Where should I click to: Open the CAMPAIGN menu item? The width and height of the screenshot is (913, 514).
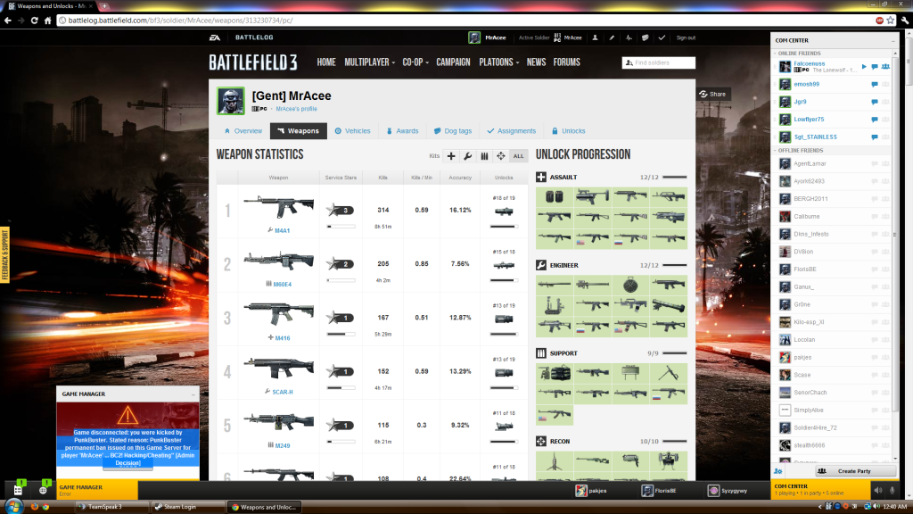pos(453,62)
